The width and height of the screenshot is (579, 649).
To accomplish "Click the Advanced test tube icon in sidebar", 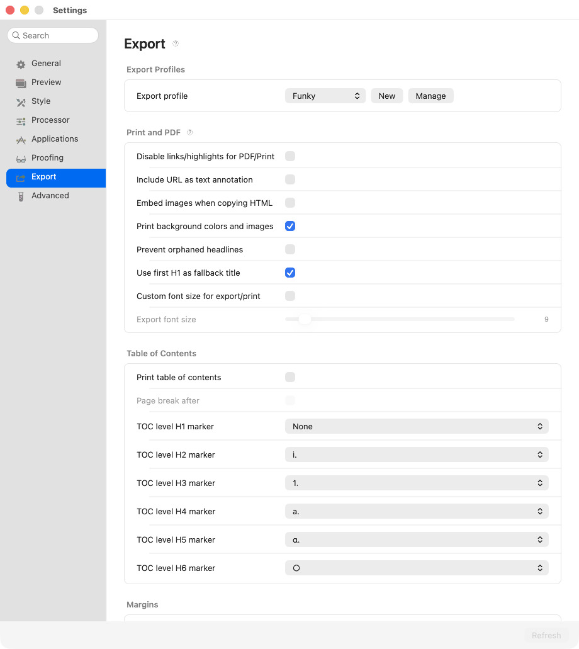I will click(21, 196).
